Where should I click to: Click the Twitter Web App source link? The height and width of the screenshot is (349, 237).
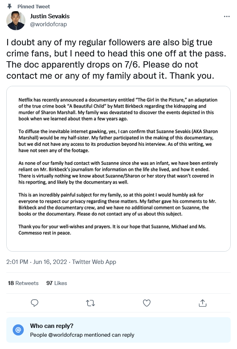[94, 262]
